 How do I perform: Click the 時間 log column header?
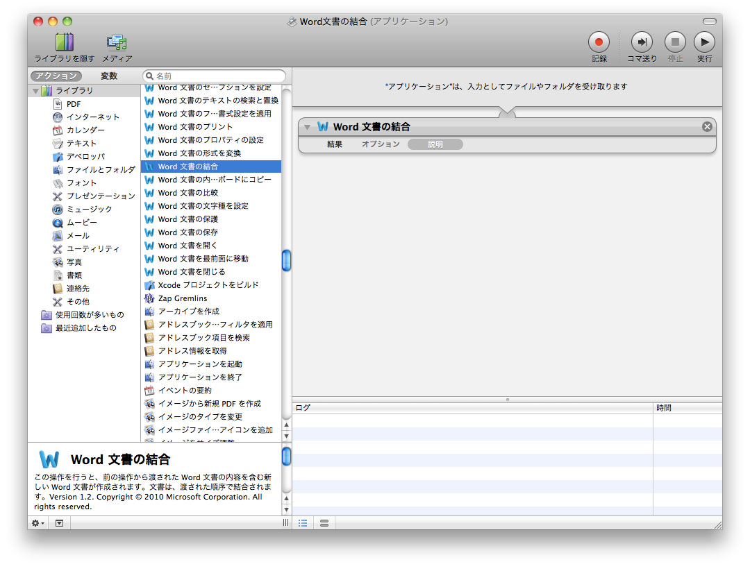click(687, 408)
